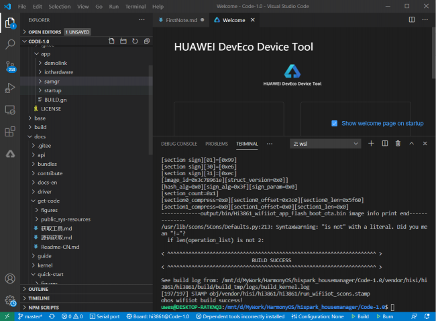This screenshot has width=436, height=321.
Task: Collapse the app folder
Action: 36,53
